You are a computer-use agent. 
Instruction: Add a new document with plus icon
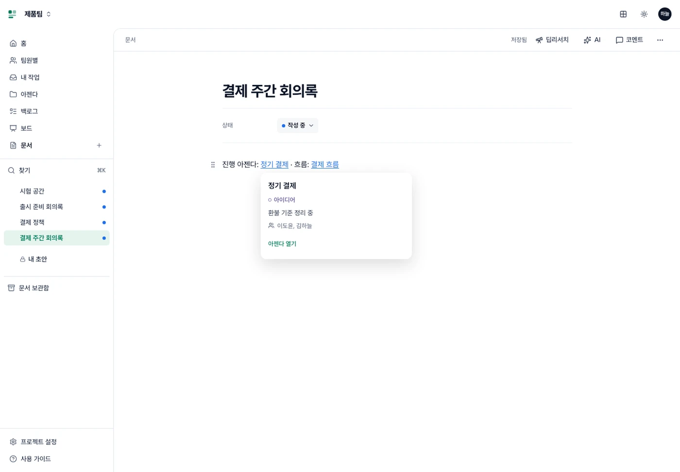point(99,145)
